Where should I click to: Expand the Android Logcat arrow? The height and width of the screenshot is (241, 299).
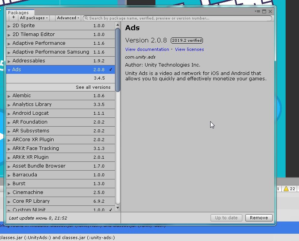click(9, 114)
